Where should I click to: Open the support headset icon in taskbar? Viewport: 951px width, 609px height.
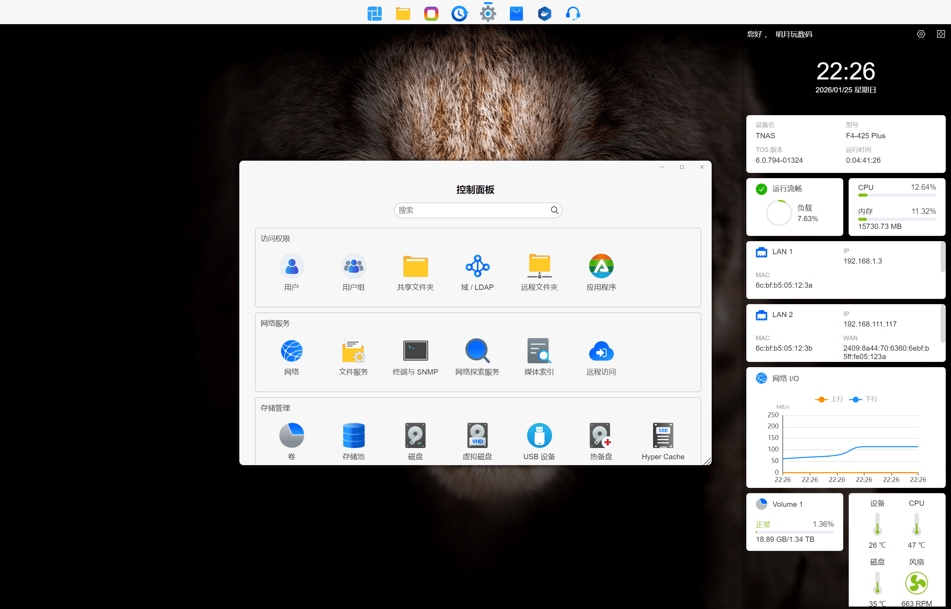point(573,14)
